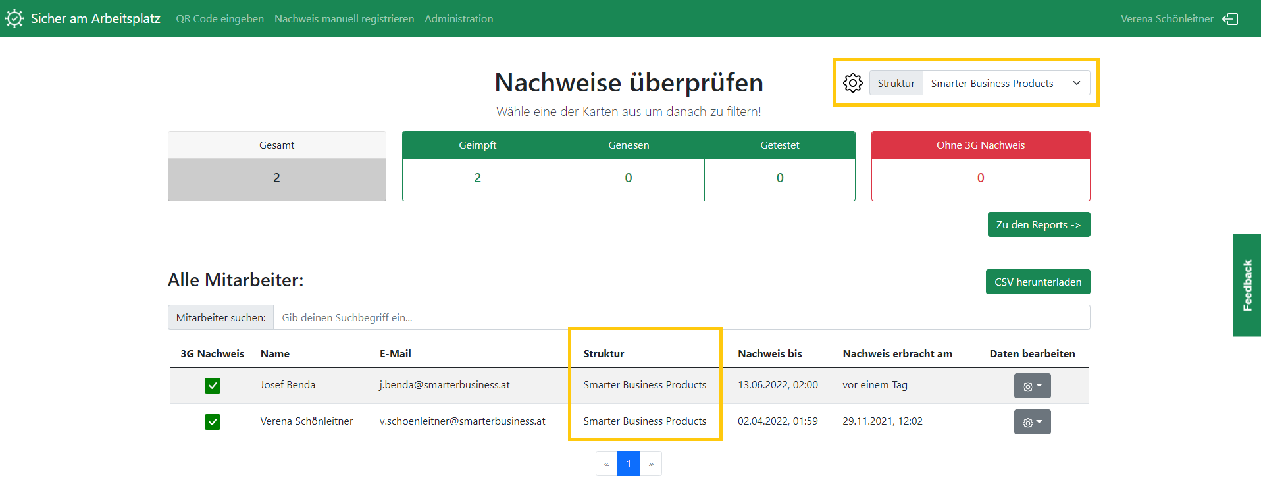The height and width of the screenshot is (491, 1261).
Task: Go to next page arrow in pagination
Action: (x=651, y=463)
